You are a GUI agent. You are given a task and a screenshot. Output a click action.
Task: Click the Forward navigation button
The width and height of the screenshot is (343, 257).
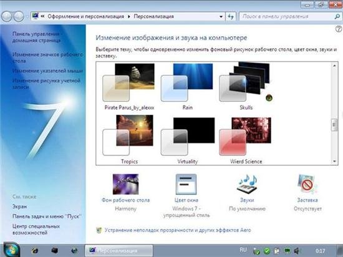[x=19, y=16]
